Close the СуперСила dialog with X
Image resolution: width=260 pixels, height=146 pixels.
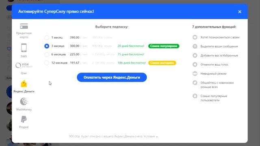[x=240, y=12]
